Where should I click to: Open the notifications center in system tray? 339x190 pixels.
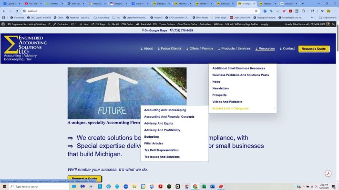pyautogui.click(x=334, y=186)
